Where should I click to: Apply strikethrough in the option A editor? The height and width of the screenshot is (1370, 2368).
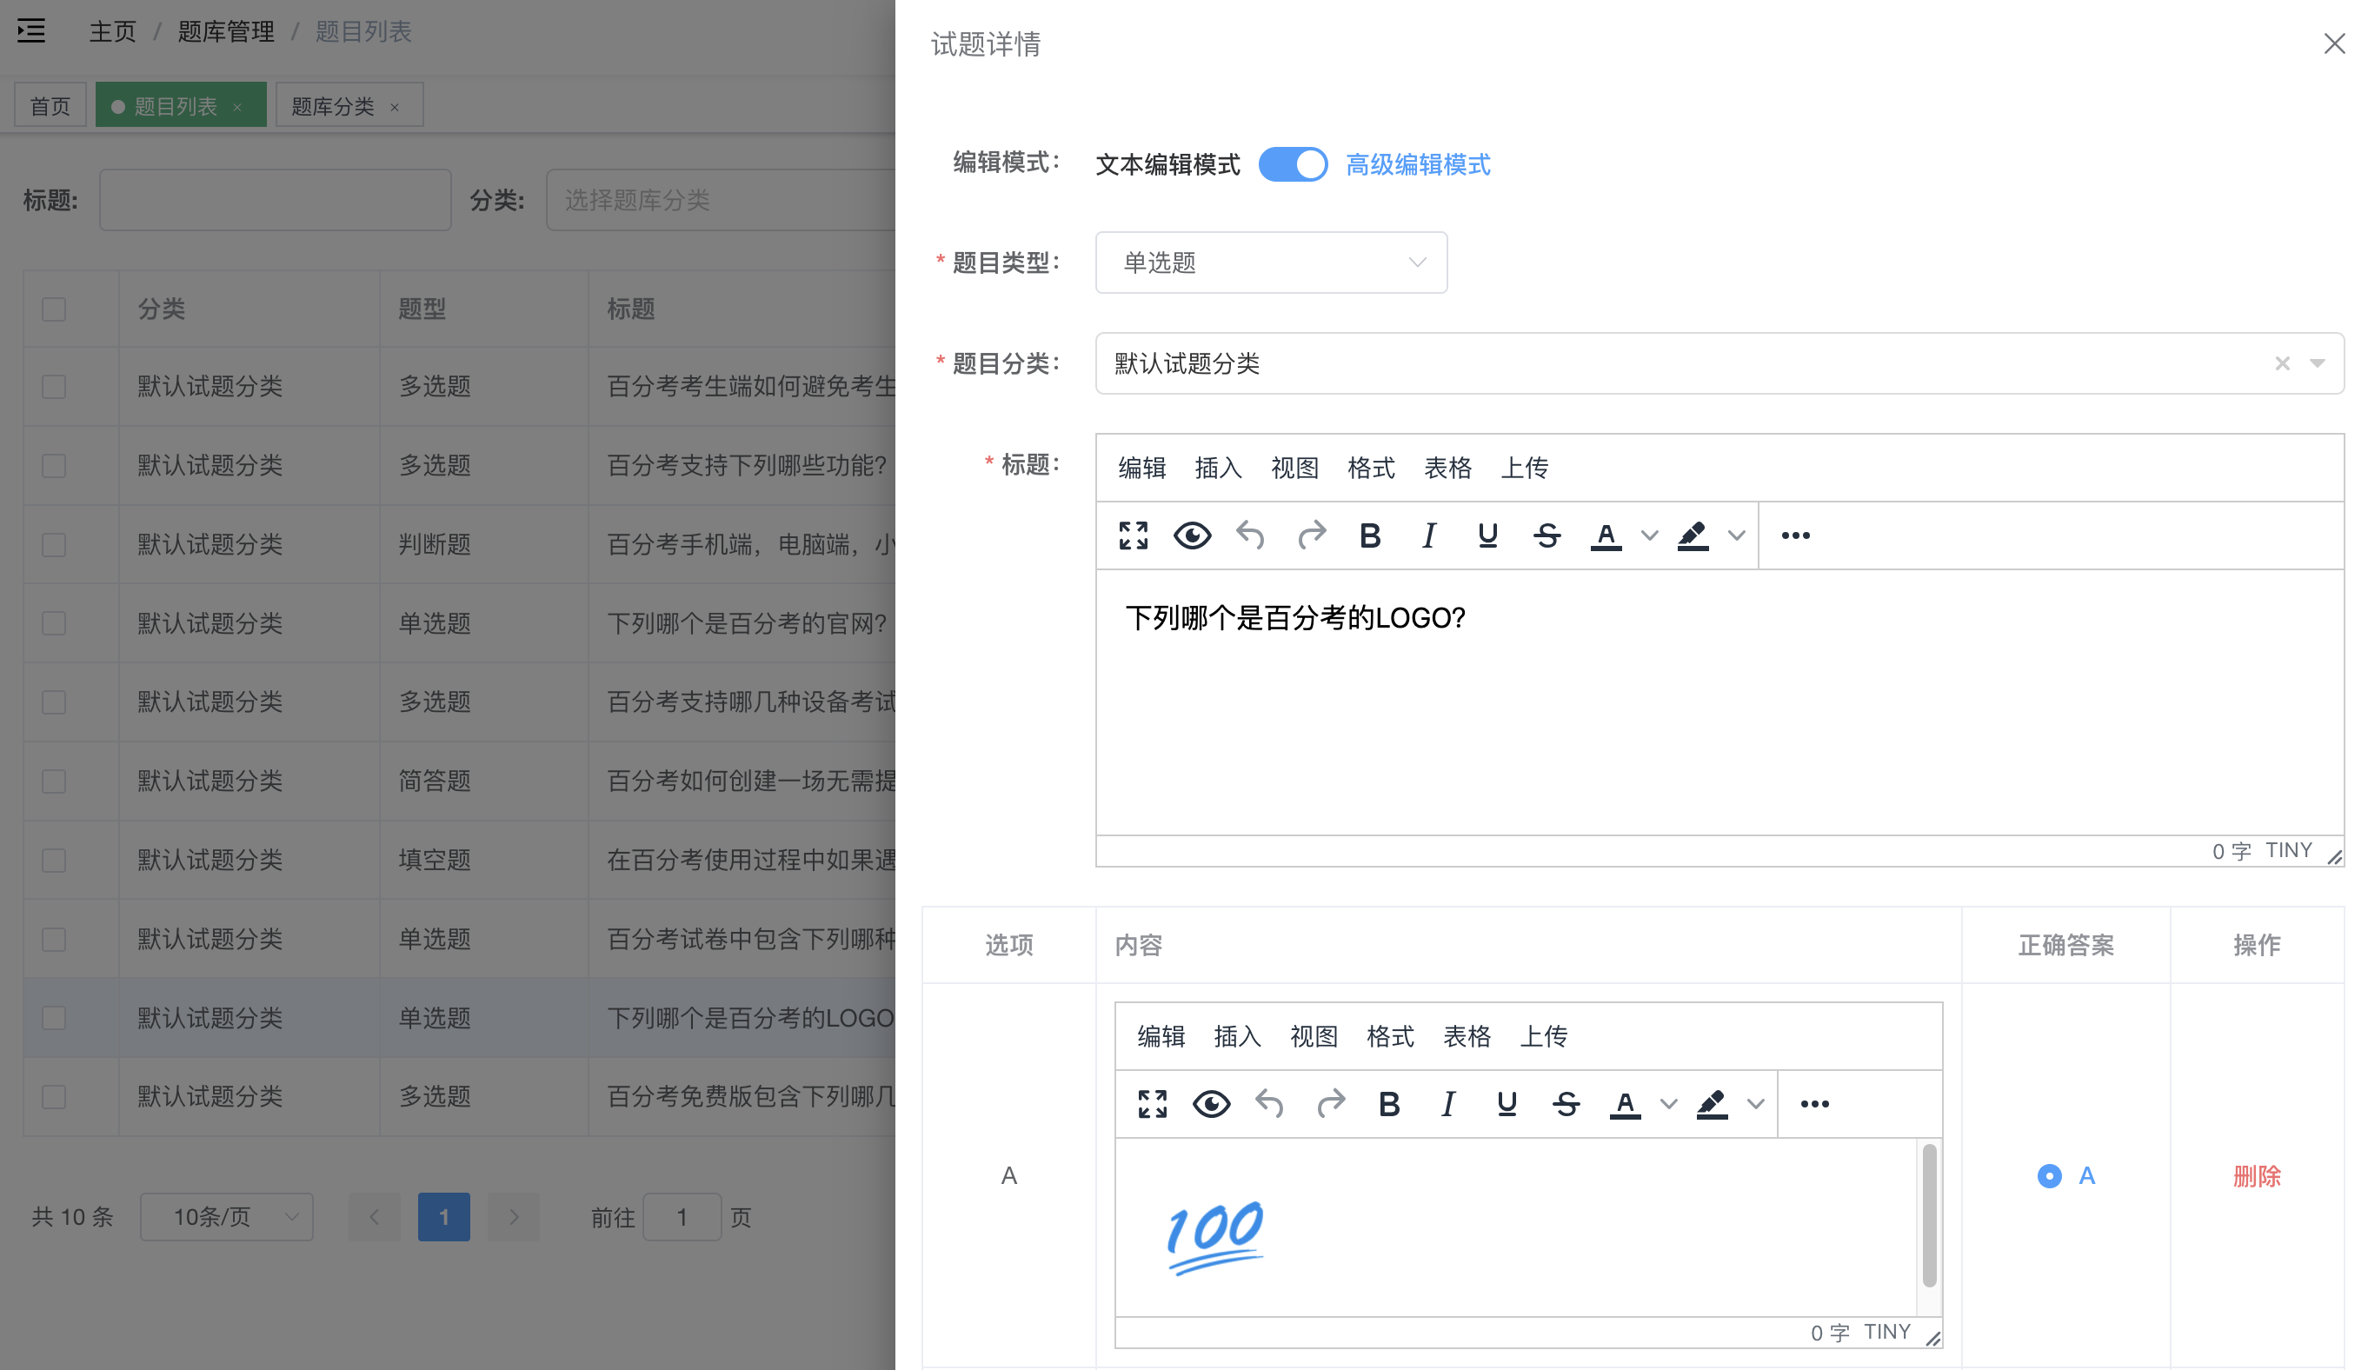coord(1566,1103)
